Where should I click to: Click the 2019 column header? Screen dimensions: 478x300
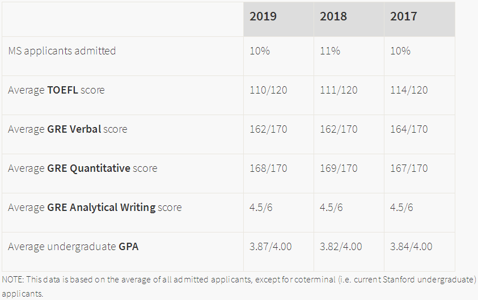coord(263,16)
